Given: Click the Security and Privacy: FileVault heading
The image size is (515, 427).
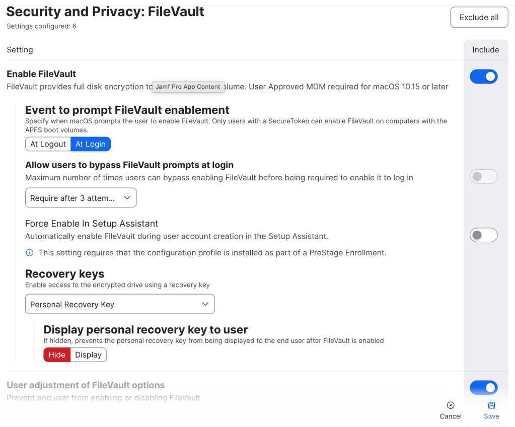Looking at the screenshot, I should click(x=105, y=12).
